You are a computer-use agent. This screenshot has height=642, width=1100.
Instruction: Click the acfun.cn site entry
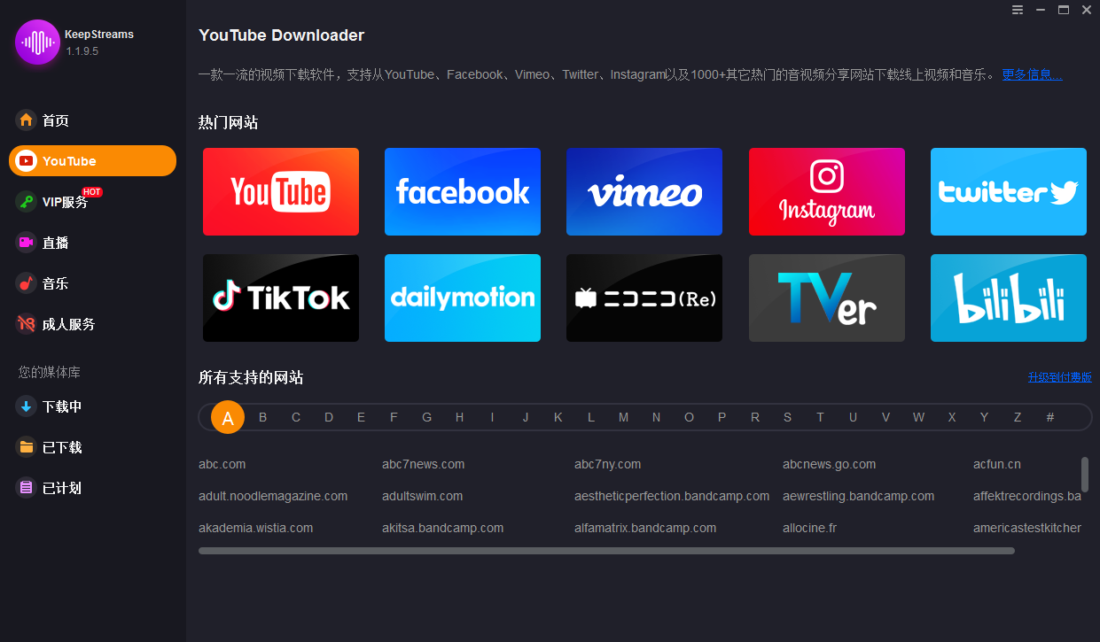997,464
